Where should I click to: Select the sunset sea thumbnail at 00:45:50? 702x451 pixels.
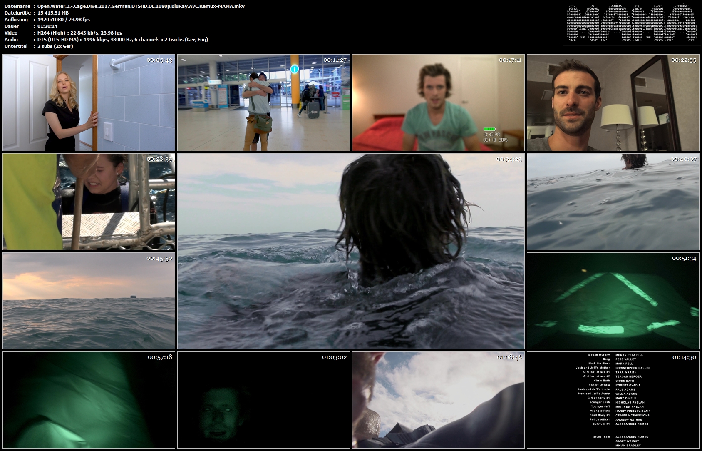[x=89, y=301]
